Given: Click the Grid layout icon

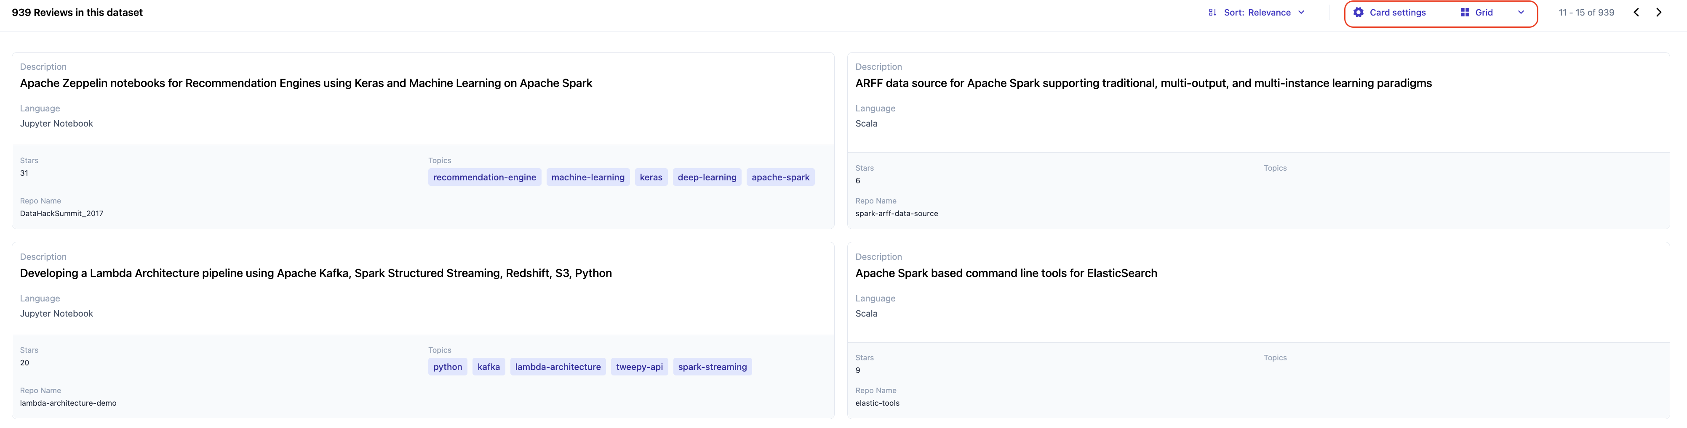Looking at the screenshot, I should click(1465, 13).
